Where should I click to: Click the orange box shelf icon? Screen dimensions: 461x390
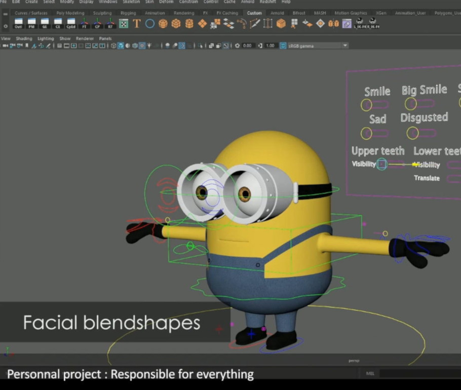click(281, 23)
